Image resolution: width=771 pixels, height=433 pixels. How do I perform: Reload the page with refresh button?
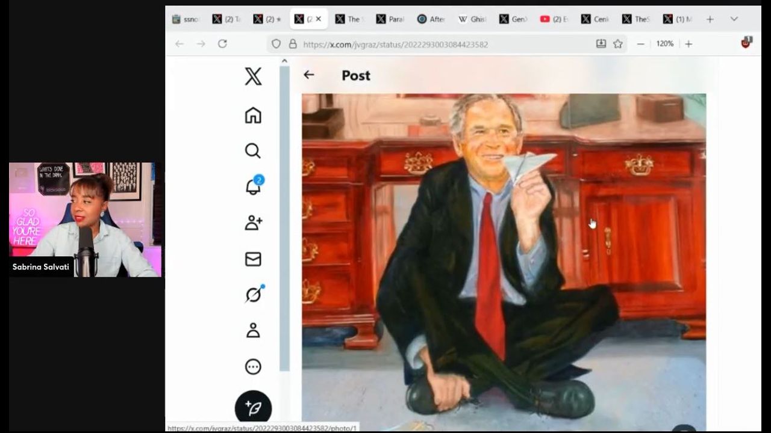[222, 44]
